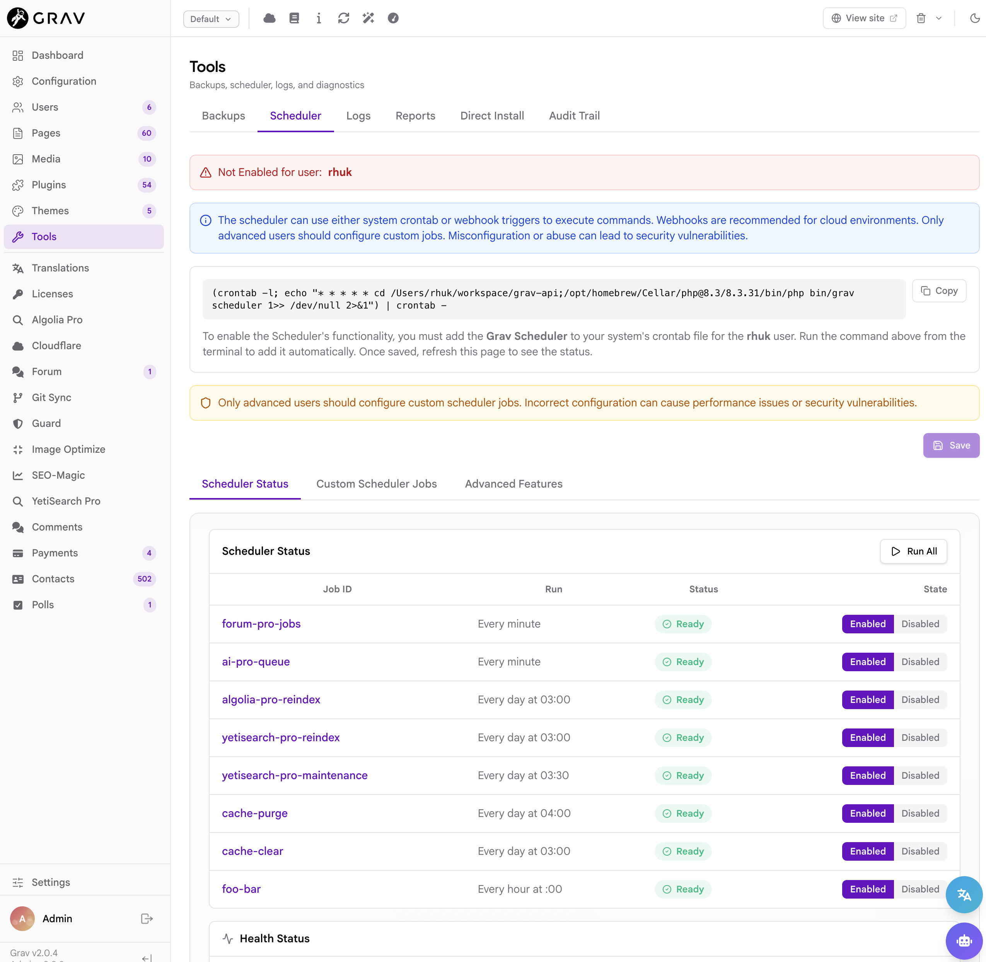Click the trash cache icon in header
The height and width of the screenshot is (962, 986).
pos(921,19)
